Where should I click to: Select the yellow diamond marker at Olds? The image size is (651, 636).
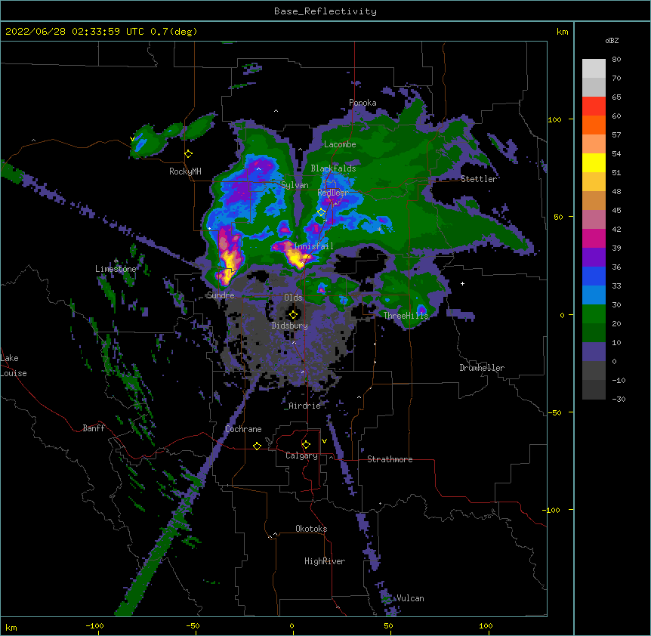[x=293, y=315]
